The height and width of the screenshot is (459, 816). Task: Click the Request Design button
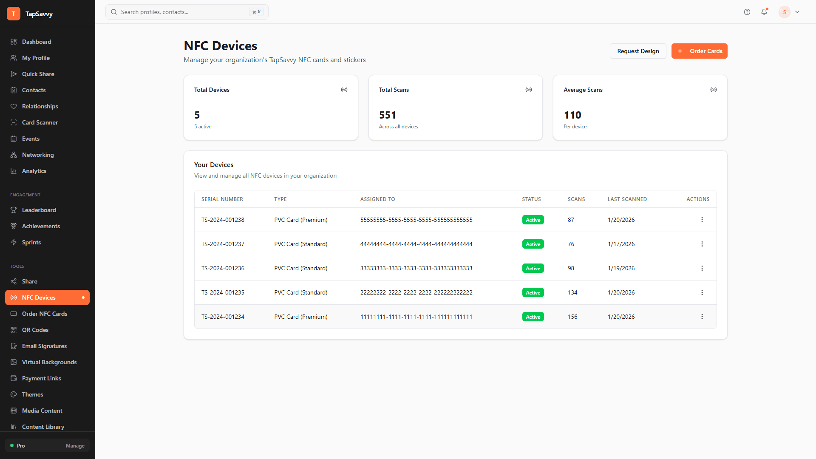coord(637,51)
